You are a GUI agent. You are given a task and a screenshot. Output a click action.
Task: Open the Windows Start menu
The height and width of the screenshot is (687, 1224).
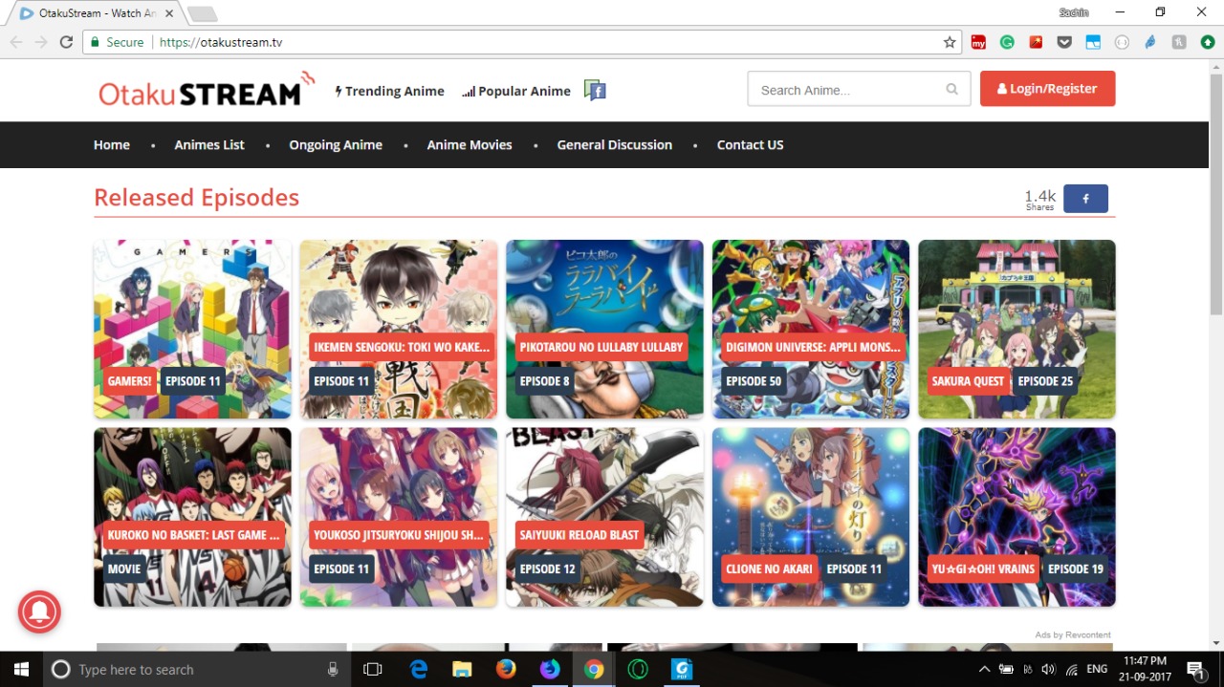pyautogui.click(x=21, y=669)
